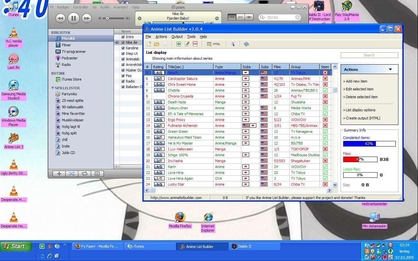This screenshot has height=261, width=418.
Task: Uncheck the Step Ut song checkbox
Action: click(123, 54)
